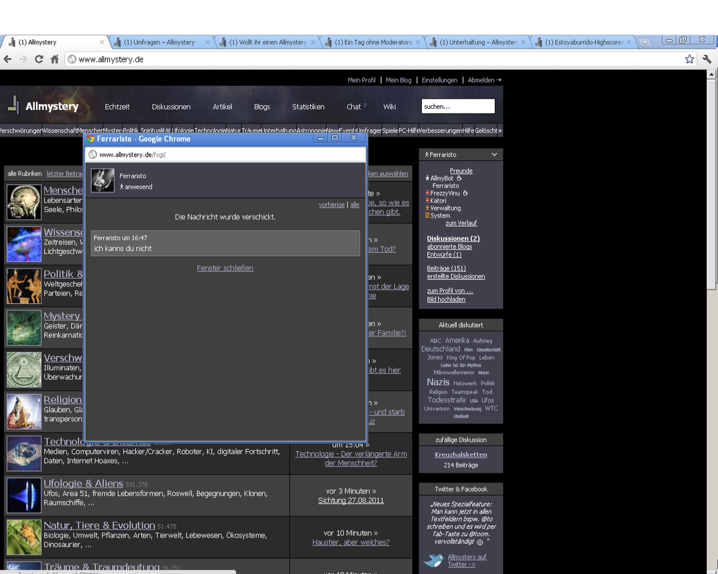Click Abmelden to log out
The height and width of the screenshot is (574, 718).
point(485,80)
